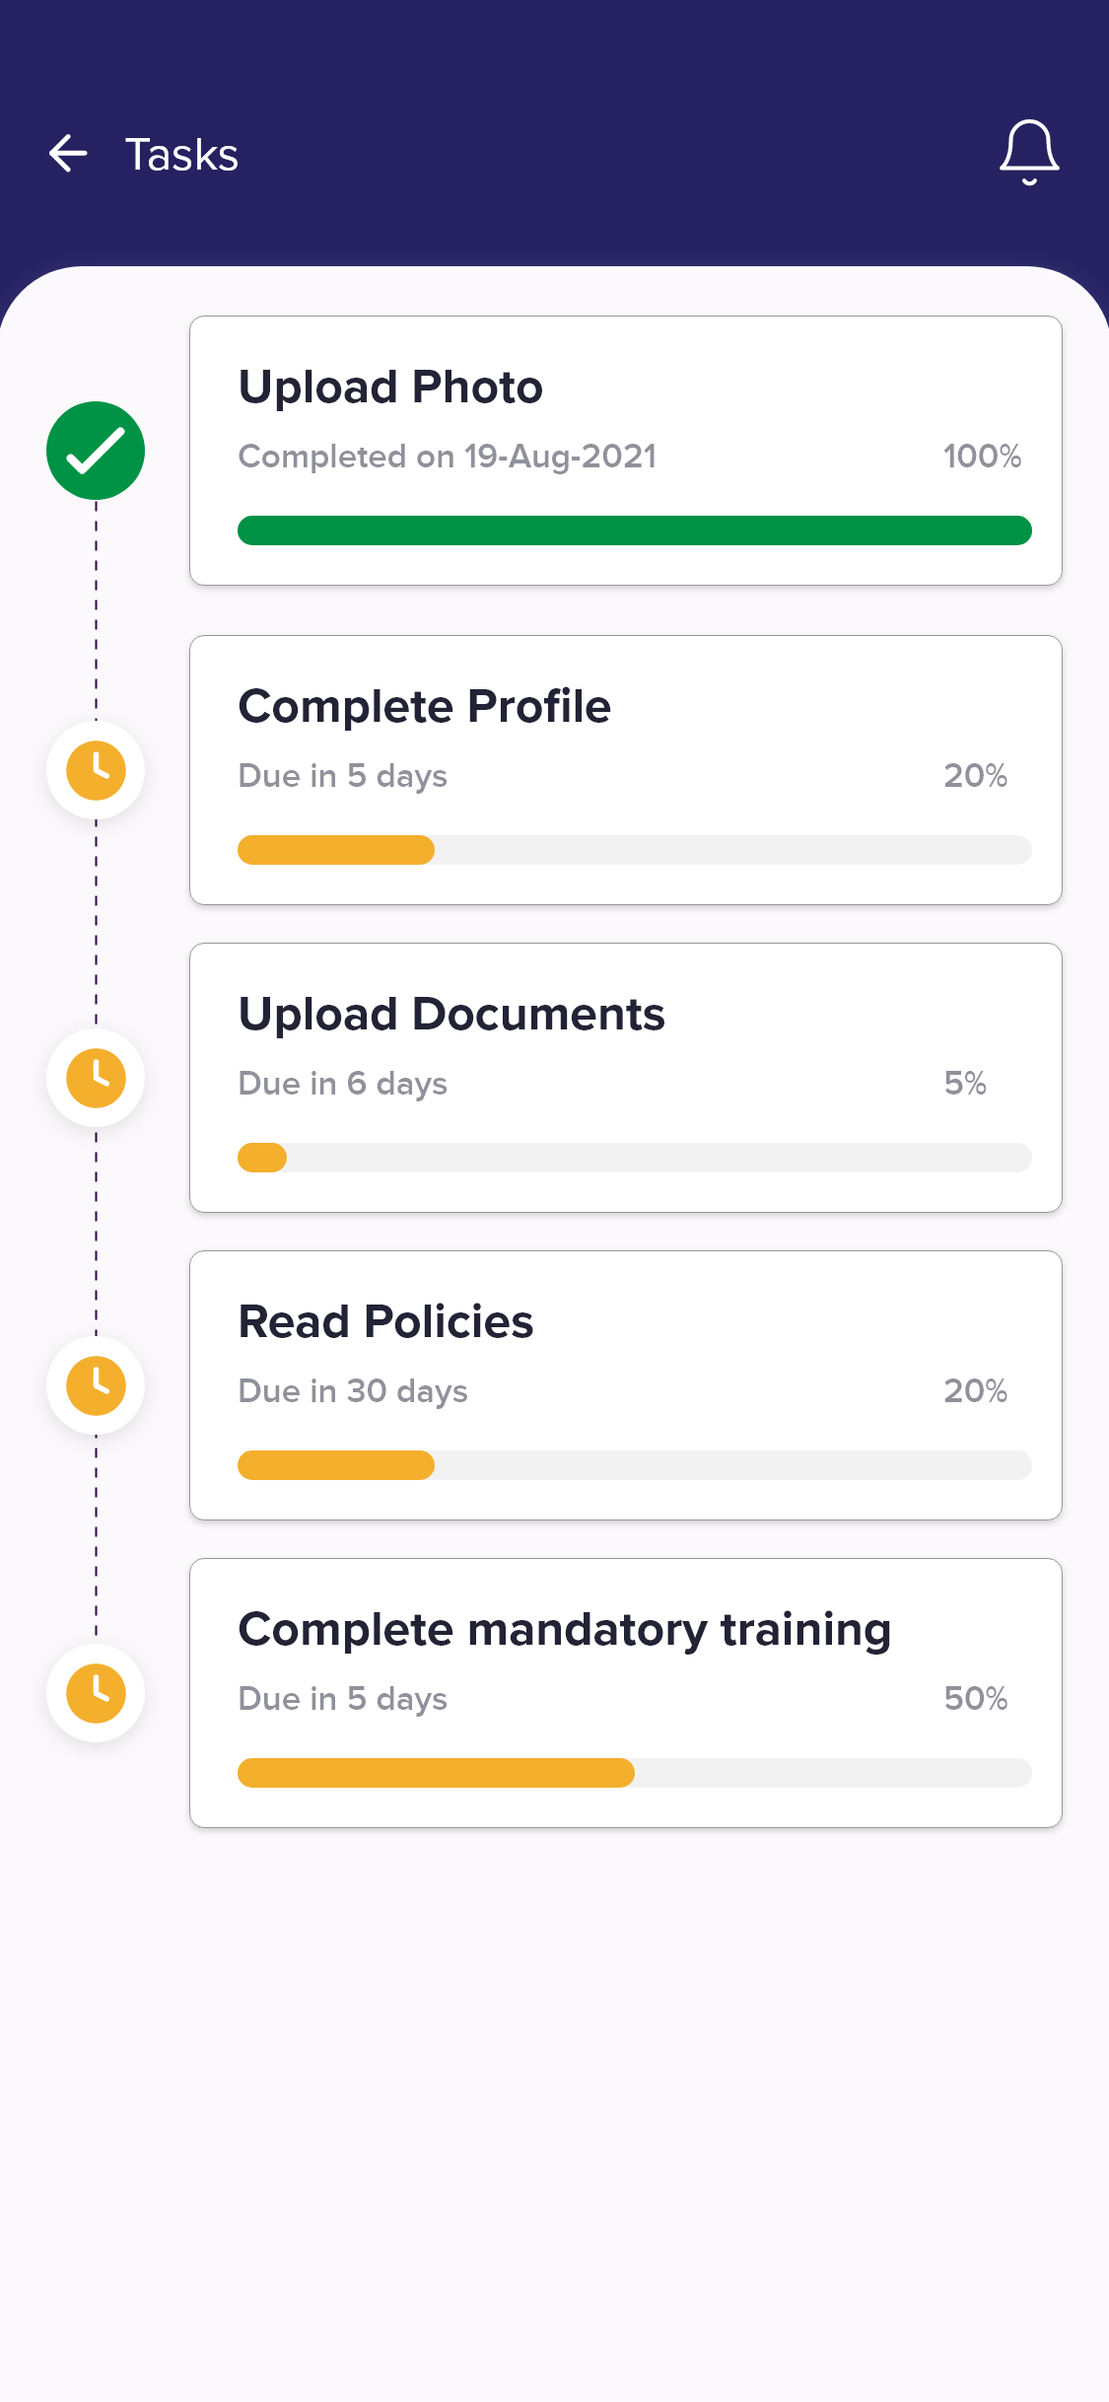Viewport: 1109px width, 2402px height.
Task: Tap clock icon beside Upload Documents
Action: [96, 1078]
